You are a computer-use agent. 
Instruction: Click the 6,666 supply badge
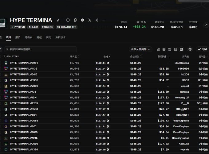click(x=34, y=27)
